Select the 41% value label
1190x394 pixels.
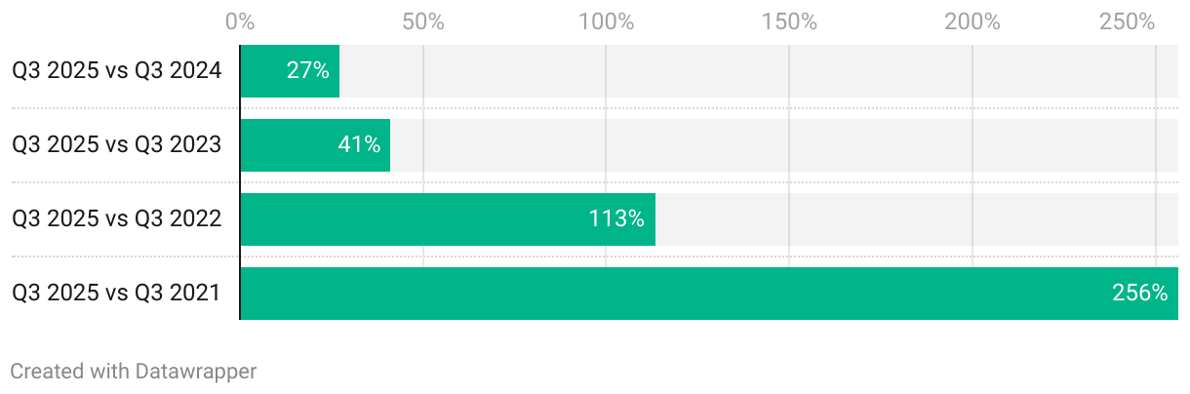tap(359, 145)
